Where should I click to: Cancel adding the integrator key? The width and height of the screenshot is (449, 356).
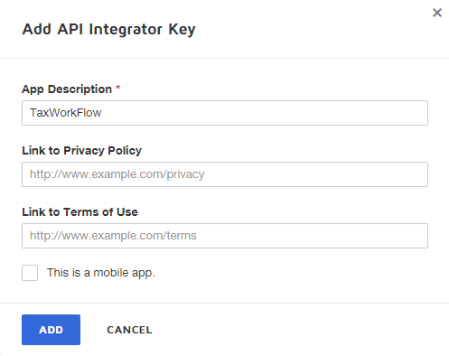129,330
